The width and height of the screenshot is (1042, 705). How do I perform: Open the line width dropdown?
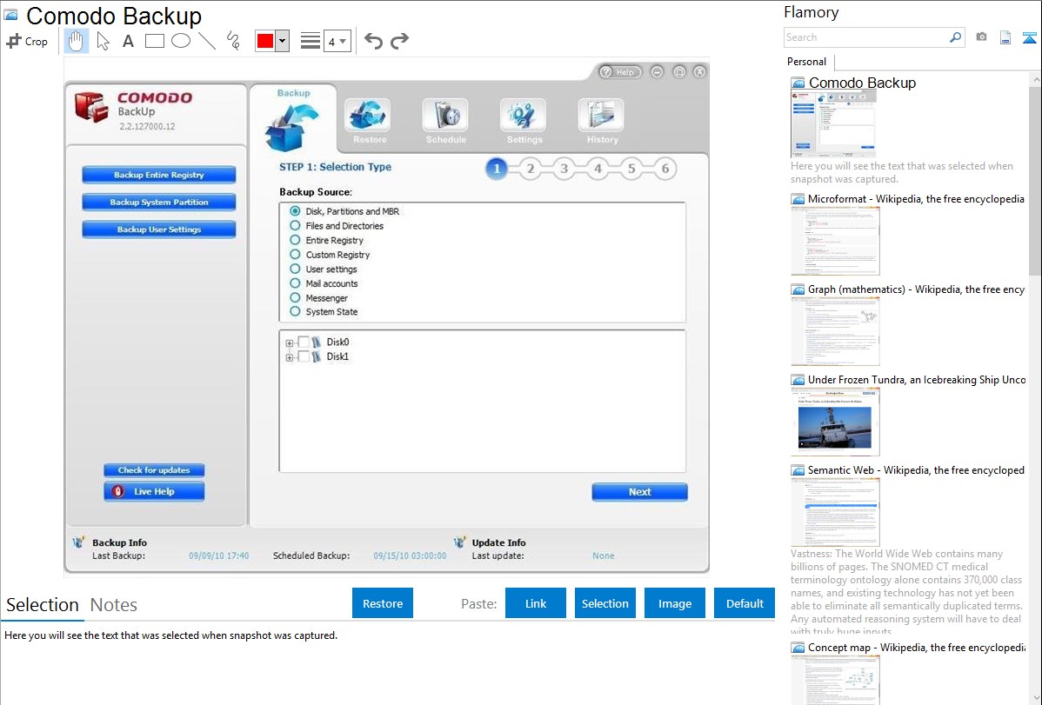pos(337,41)
